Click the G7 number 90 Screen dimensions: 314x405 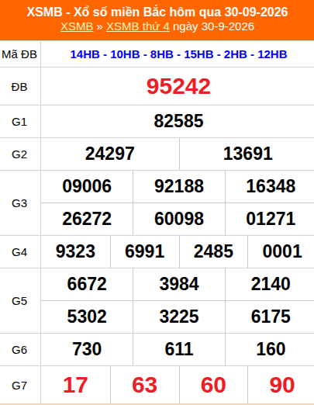click(x=282, y=386)
